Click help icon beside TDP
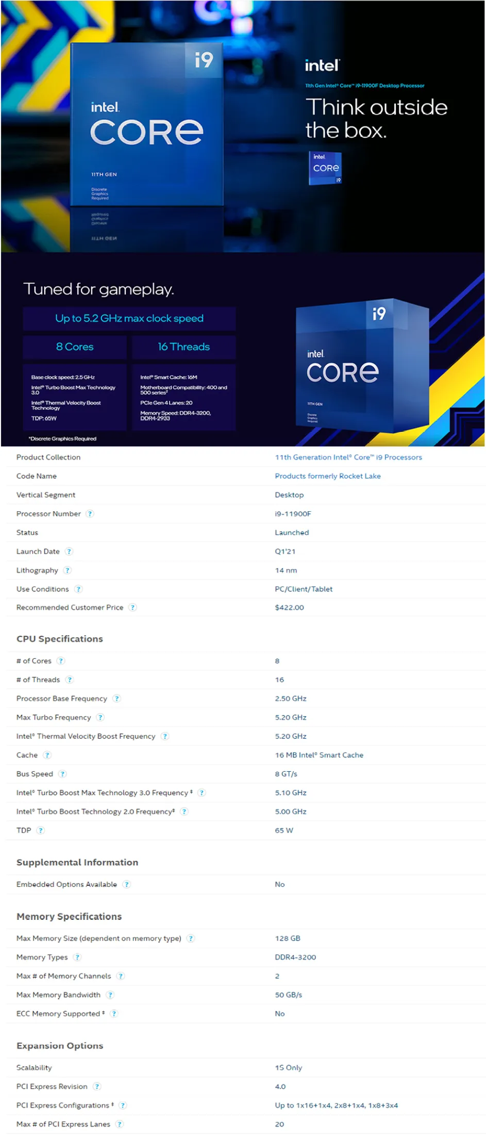The width and height of the screenshot is (486, 1135). pyautogui.click(x=41, y=830)
